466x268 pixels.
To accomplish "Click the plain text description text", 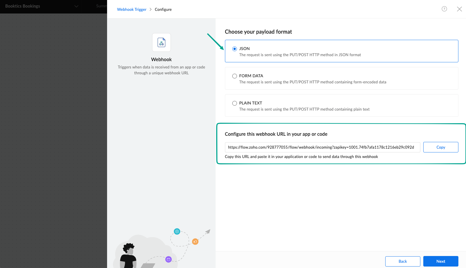I will (x=304, y=109).
